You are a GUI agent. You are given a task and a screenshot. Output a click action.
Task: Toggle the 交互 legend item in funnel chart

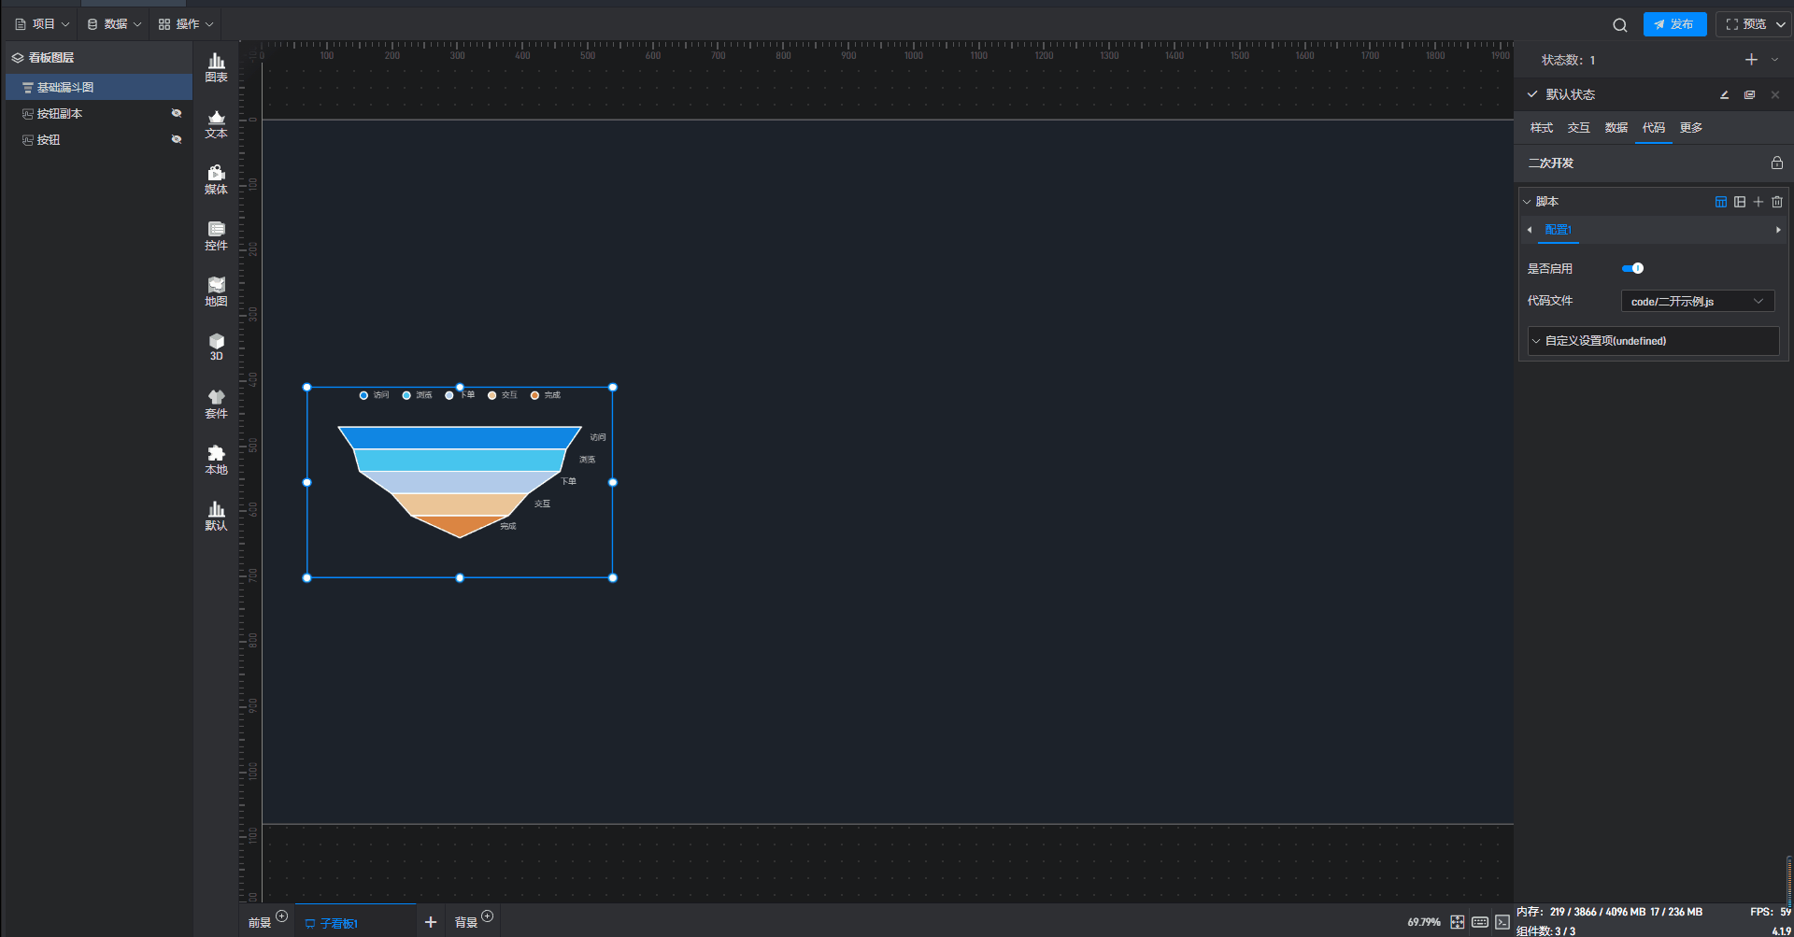[x=502, y=395]
